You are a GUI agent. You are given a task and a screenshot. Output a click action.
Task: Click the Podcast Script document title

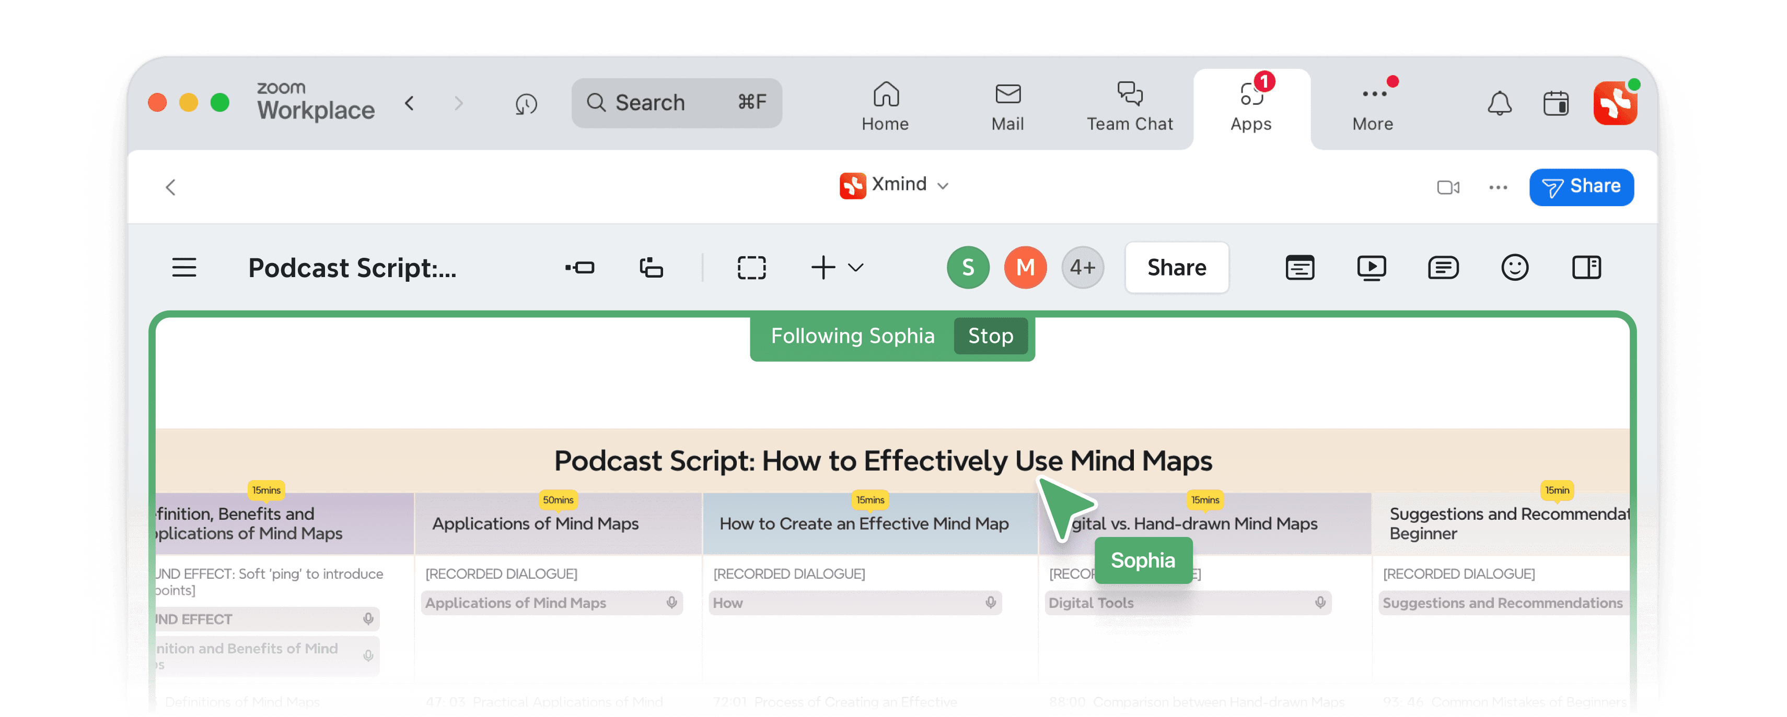point(352,267)
